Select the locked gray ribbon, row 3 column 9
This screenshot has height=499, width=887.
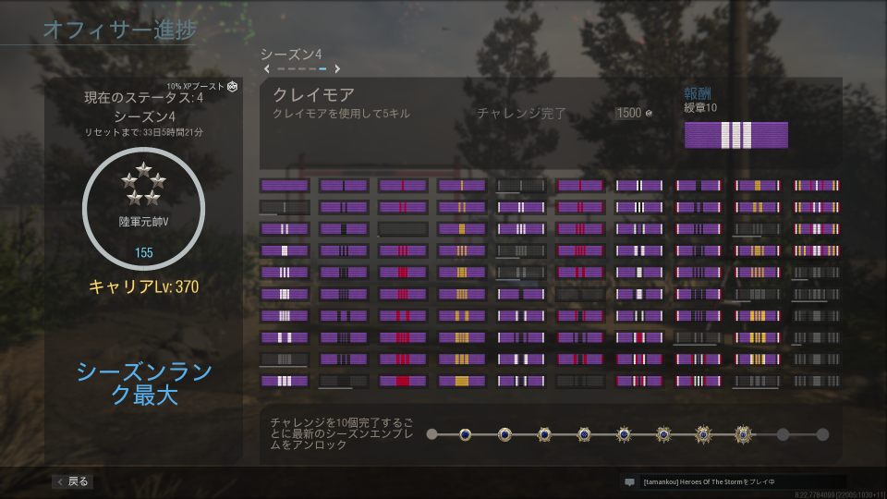[x=758, y=229]
